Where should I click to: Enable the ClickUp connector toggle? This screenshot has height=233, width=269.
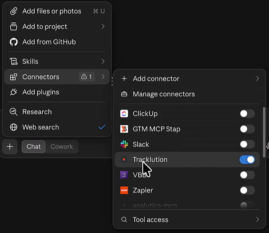[247, 114]
